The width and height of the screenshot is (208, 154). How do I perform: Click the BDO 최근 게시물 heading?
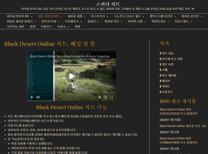pos(178,101)
